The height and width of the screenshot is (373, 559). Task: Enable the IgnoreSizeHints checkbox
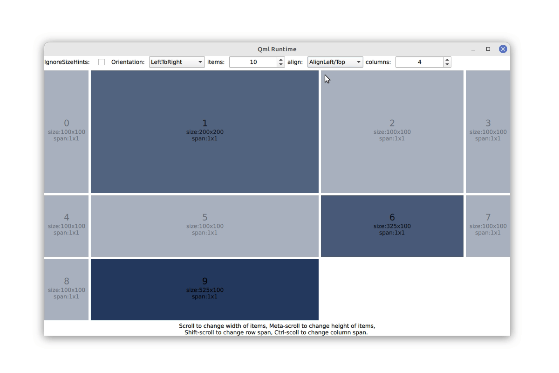[102, 62]
